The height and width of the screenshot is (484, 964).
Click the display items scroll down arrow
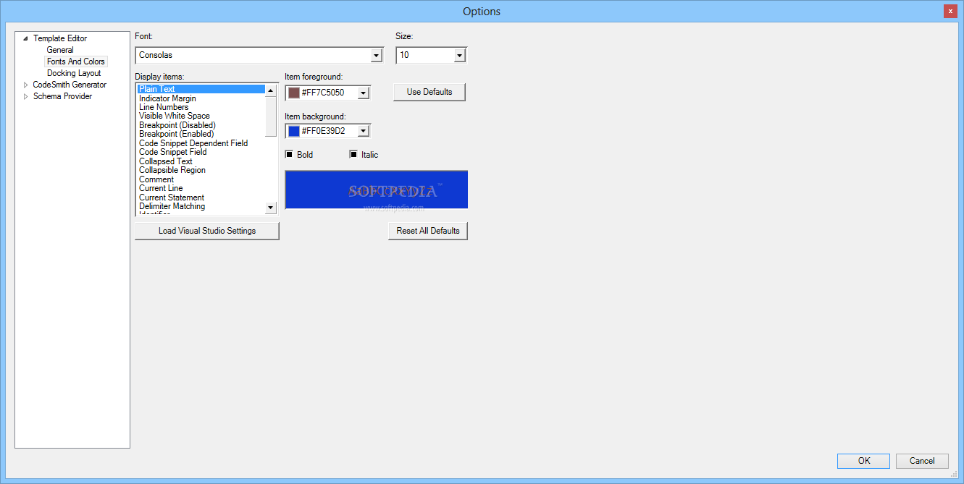(271, 208)
